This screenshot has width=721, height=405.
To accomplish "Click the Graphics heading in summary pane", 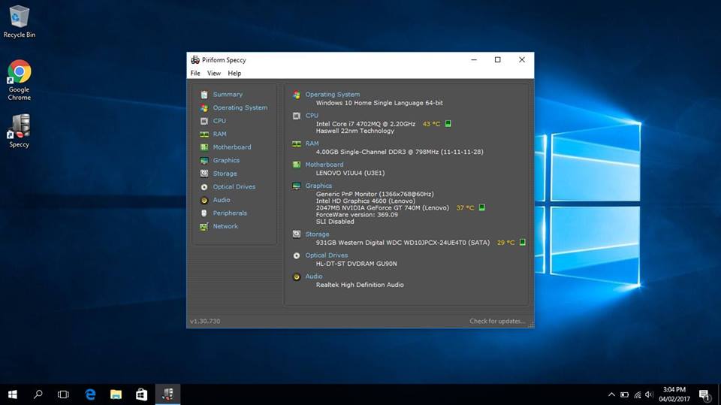I will click(318, 186).
